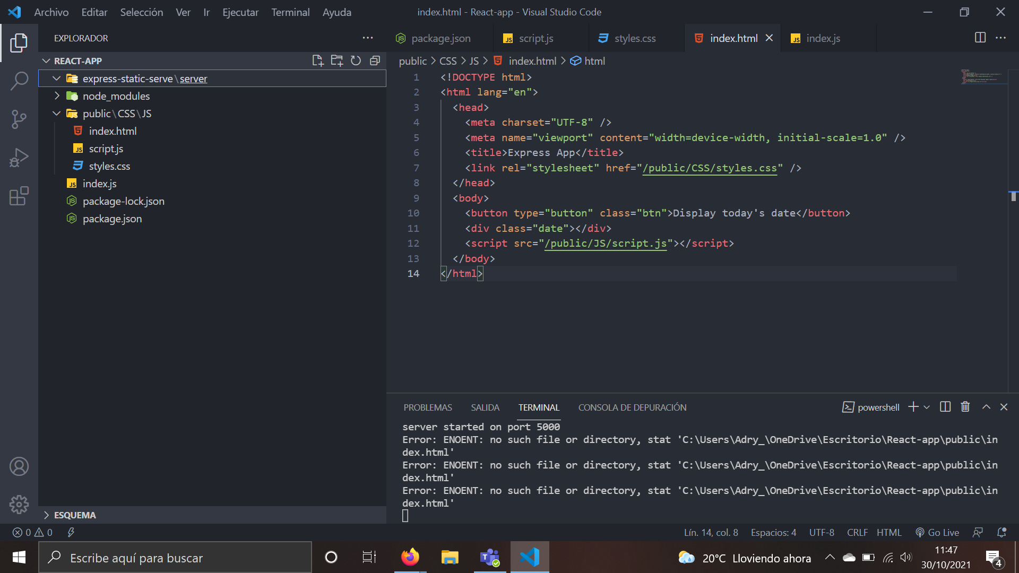Switch to the package.json editor tab
This screenshot has height=573, width=1019.
(x=440, y=38)
